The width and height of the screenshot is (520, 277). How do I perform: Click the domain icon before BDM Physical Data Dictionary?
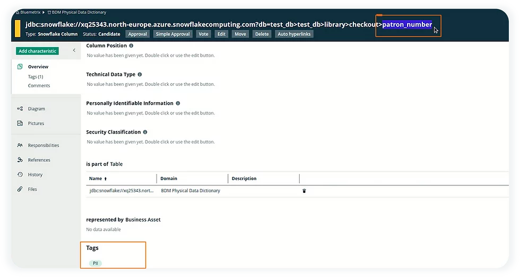(49, 12)
